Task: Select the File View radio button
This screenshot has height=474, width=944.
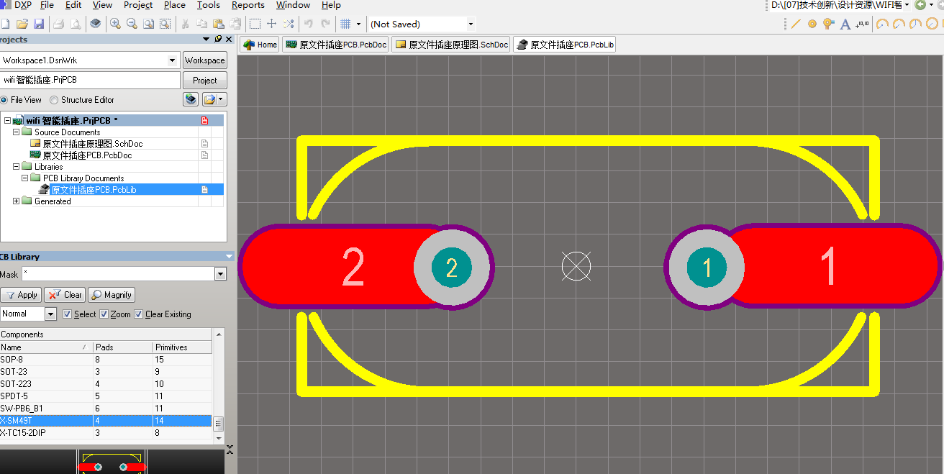Action: pos(4,100)
